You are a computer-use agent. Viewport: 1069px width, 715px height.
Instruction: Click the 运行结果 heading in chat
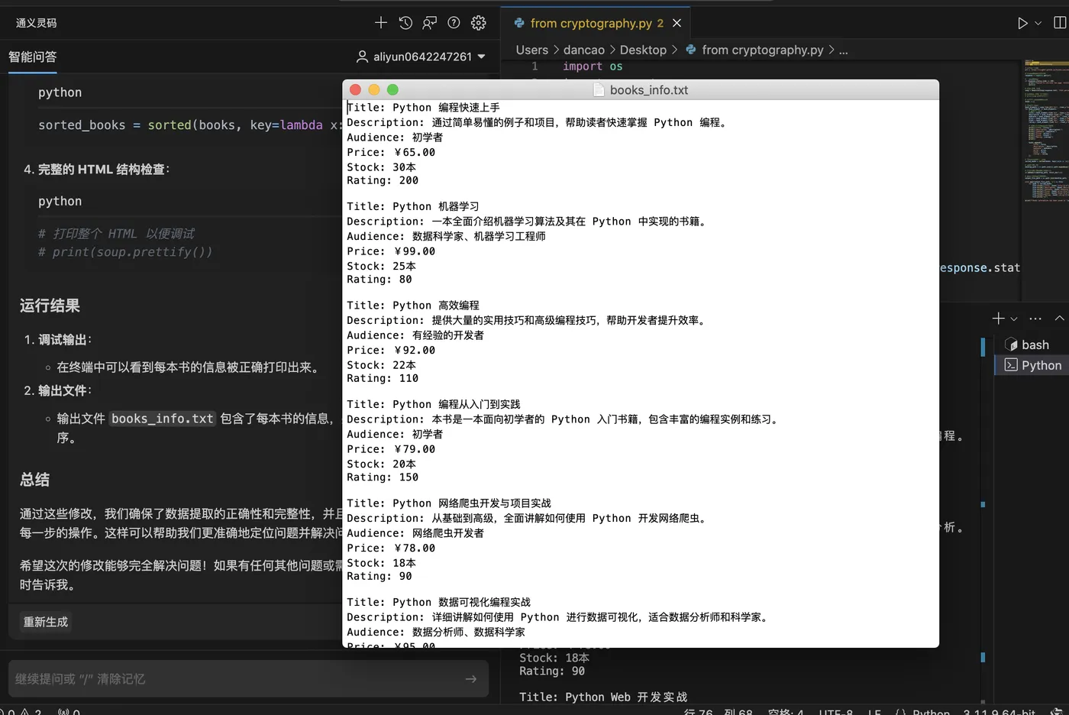point(50,306)
